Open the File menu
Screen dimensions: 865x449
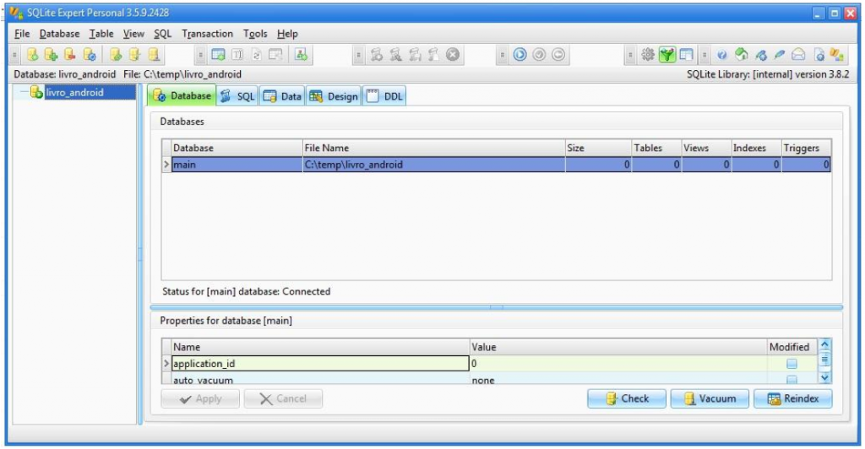coord(22,34)
